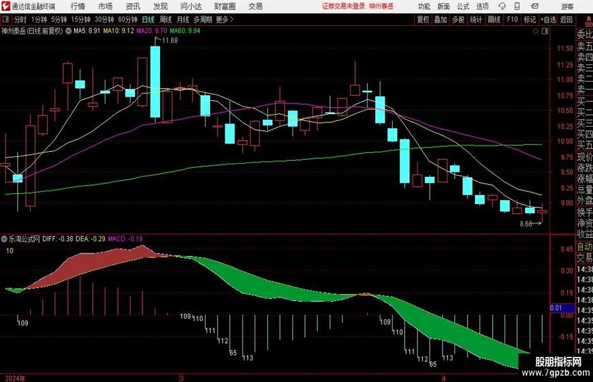
Task: Open the F10 company info button
Action: 512,19
